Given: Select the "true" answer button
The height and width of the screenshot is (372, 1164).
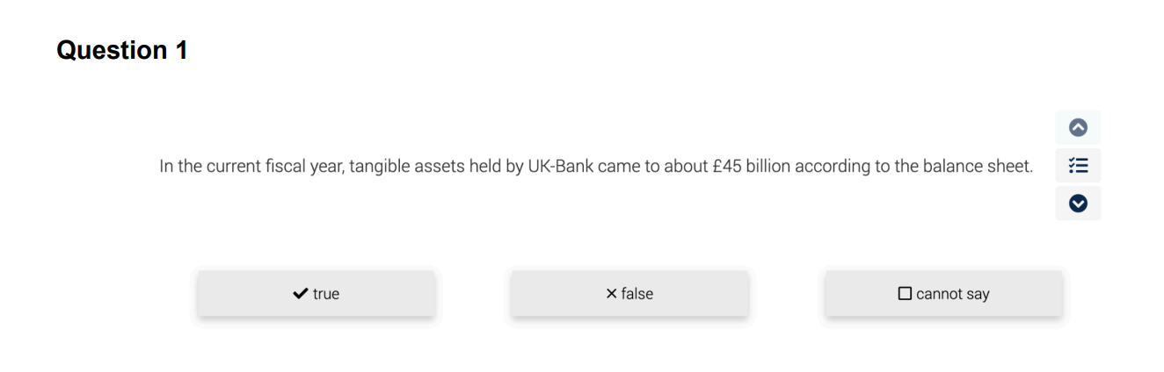Looking at the screenshot, I should click(316, 293).
